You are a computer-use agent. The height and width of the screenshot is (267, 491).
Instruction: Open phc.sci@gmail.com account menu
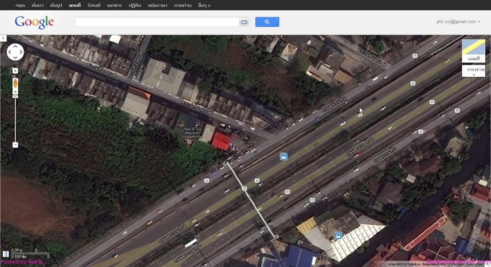(458, 22)
